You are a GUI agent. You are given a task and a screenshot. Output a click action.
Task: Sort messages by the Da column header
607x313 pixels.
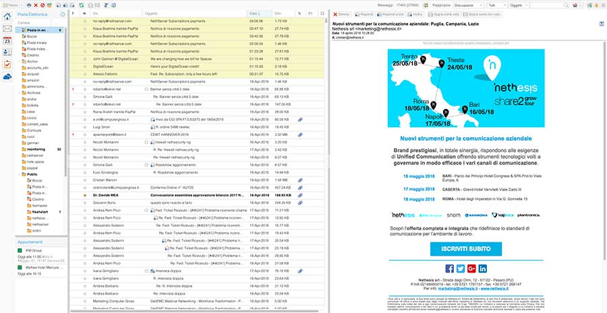[x=116, y=13]
